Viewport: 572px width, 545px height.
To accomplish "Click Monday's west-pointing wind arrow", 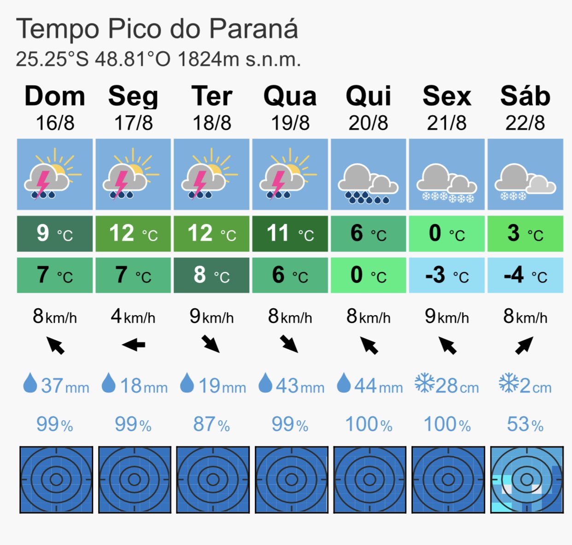I will click(x=134, y=345).
